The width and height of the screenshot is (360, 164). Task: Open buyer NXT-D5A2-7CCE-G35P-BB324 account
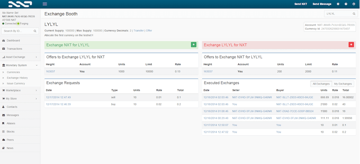(295, 111)
